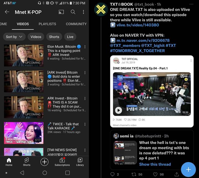This screenshot has height=178, width=199.
Task: Tap the 'Mnet channel's video' caption
Action: click(x=125, y=125)
